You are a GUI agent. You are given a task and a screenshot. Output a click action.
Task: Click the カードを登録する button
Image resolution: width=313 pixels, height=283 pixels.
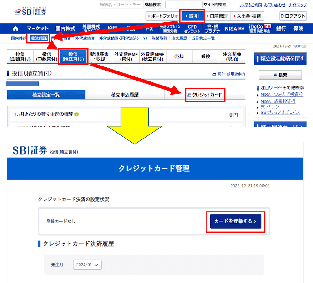click(236, 221)
